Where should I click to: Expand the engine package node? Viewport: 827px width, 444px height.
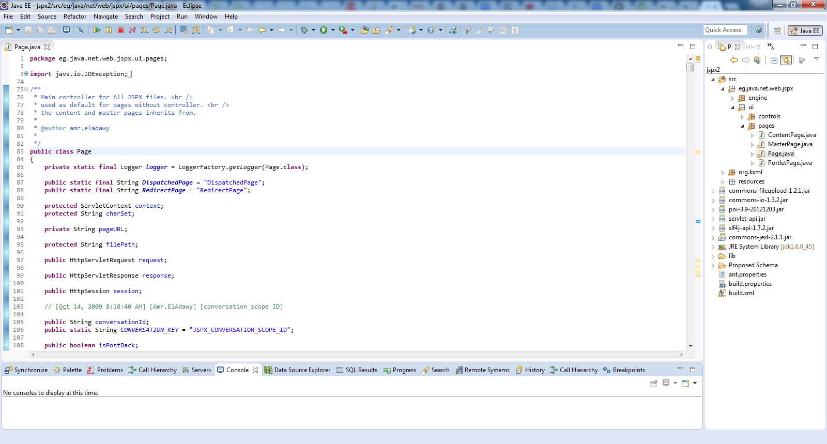[733, 98]
